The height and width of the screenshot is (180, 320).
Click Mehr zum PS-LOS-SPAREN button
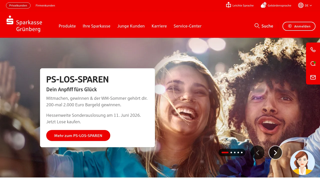pos(78,135)
